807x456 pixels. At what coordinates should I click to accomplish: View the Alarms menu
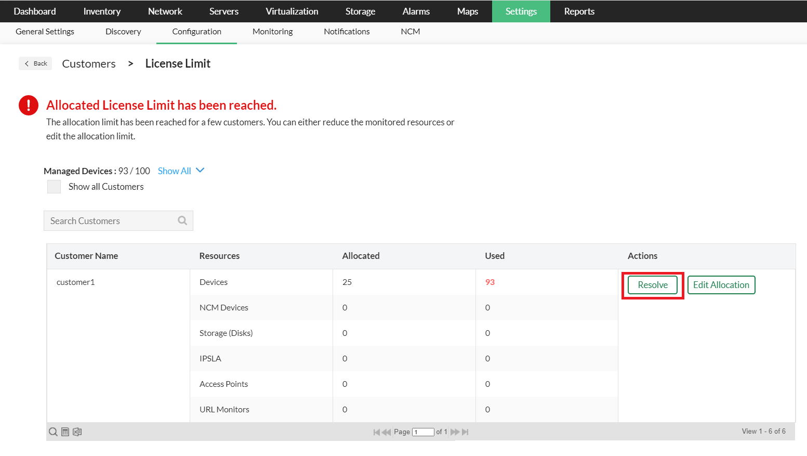(x=416, y=11)
